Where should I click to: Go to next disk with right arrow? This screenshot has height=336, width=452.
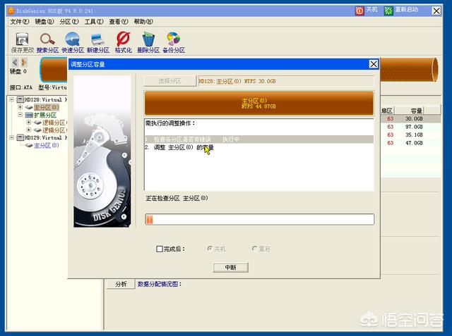(24, 62)
